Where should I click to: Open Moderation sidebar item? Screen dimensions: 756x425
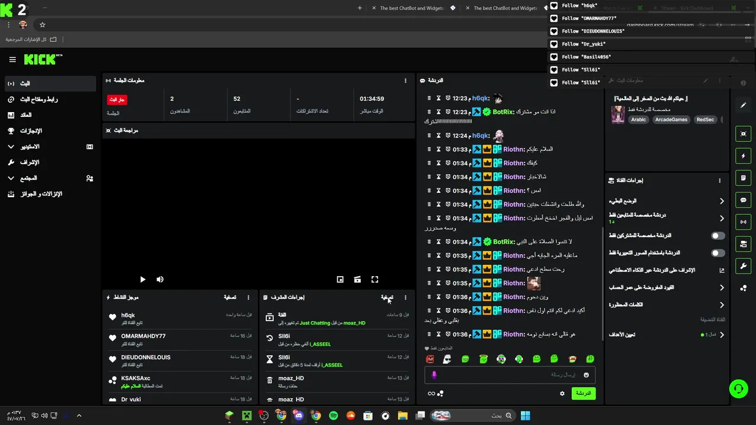tap(49, 162)
